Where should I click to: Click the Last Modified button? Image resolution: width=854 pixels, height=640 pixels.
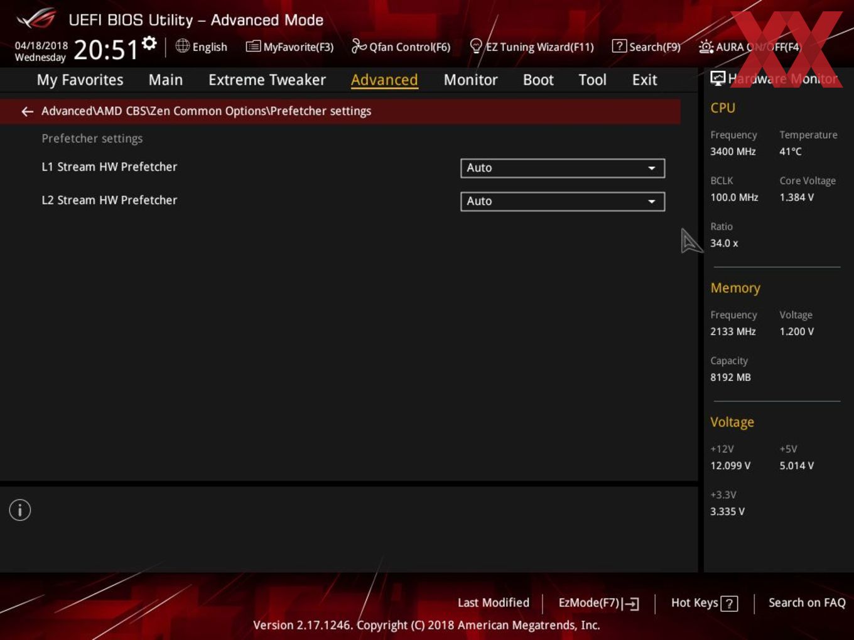click(494, 602)
